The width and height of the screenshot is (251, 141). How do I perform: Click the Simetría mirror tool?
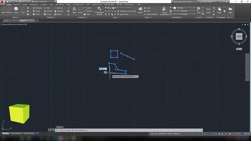coord(48,11)
